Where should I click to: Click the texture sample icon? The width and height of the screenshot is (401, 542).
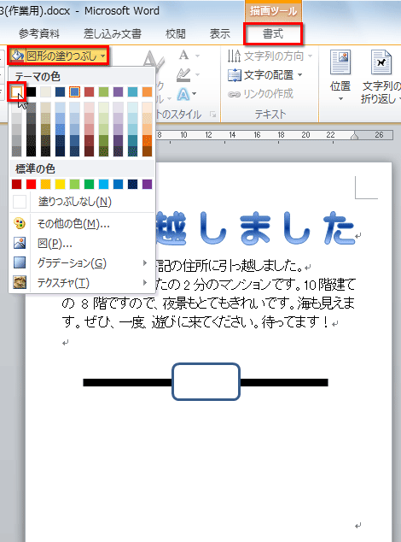(x=20, y=282)
